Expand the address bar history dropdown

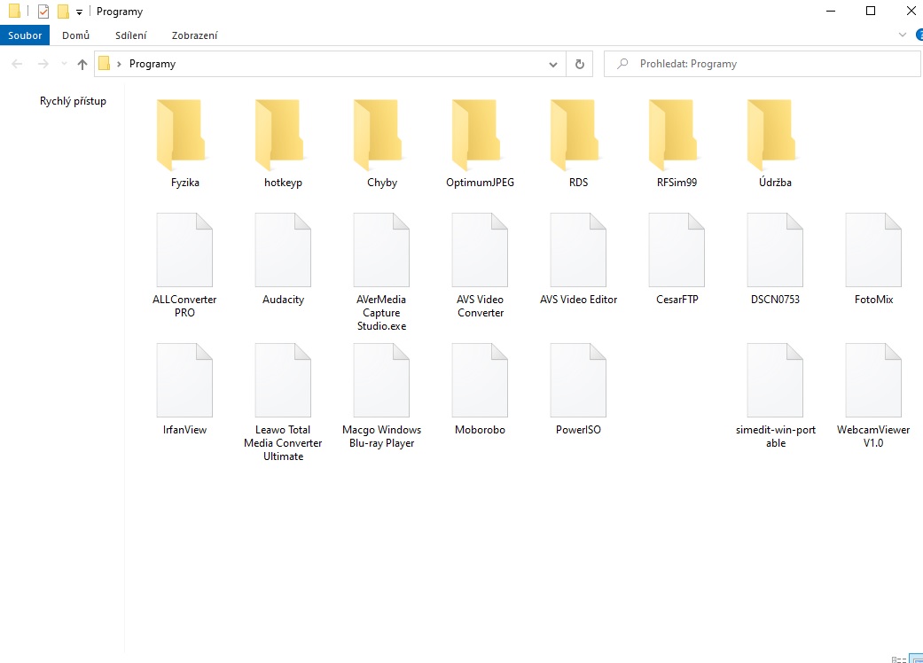[x=553, y=64]
